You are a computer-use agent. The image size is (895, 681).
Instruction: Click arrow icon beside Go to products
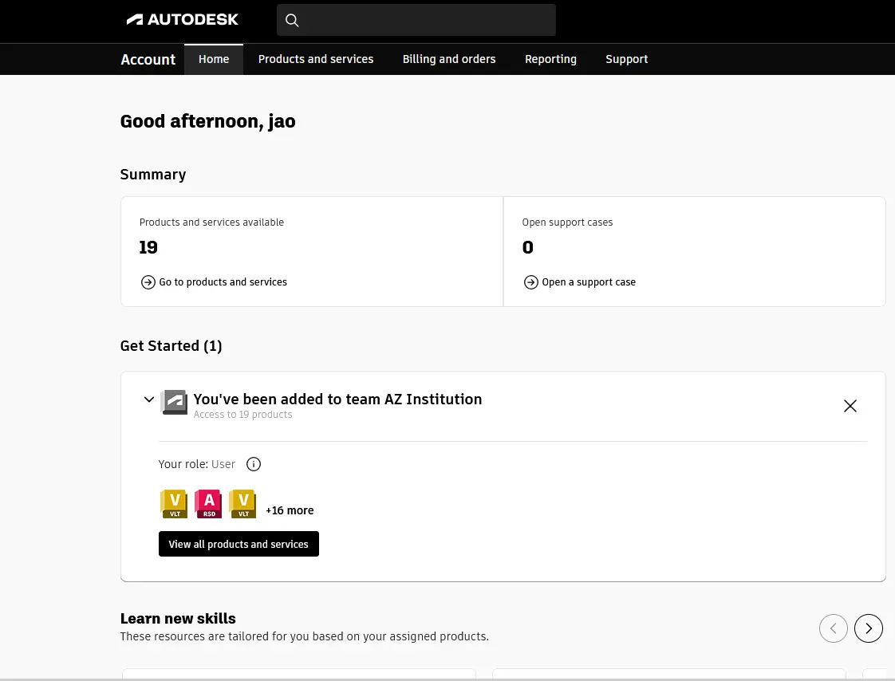pyautogui.click(x=148, y=282)
